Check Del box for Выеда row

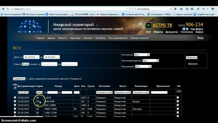coord(178,101)
